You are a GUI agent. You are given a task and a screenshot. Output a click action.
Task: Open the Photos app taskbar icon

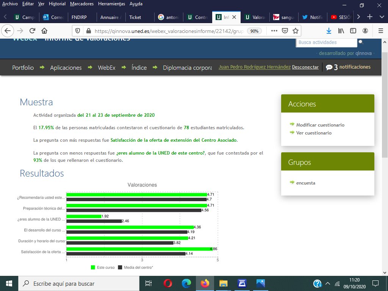tap(260, 283)
